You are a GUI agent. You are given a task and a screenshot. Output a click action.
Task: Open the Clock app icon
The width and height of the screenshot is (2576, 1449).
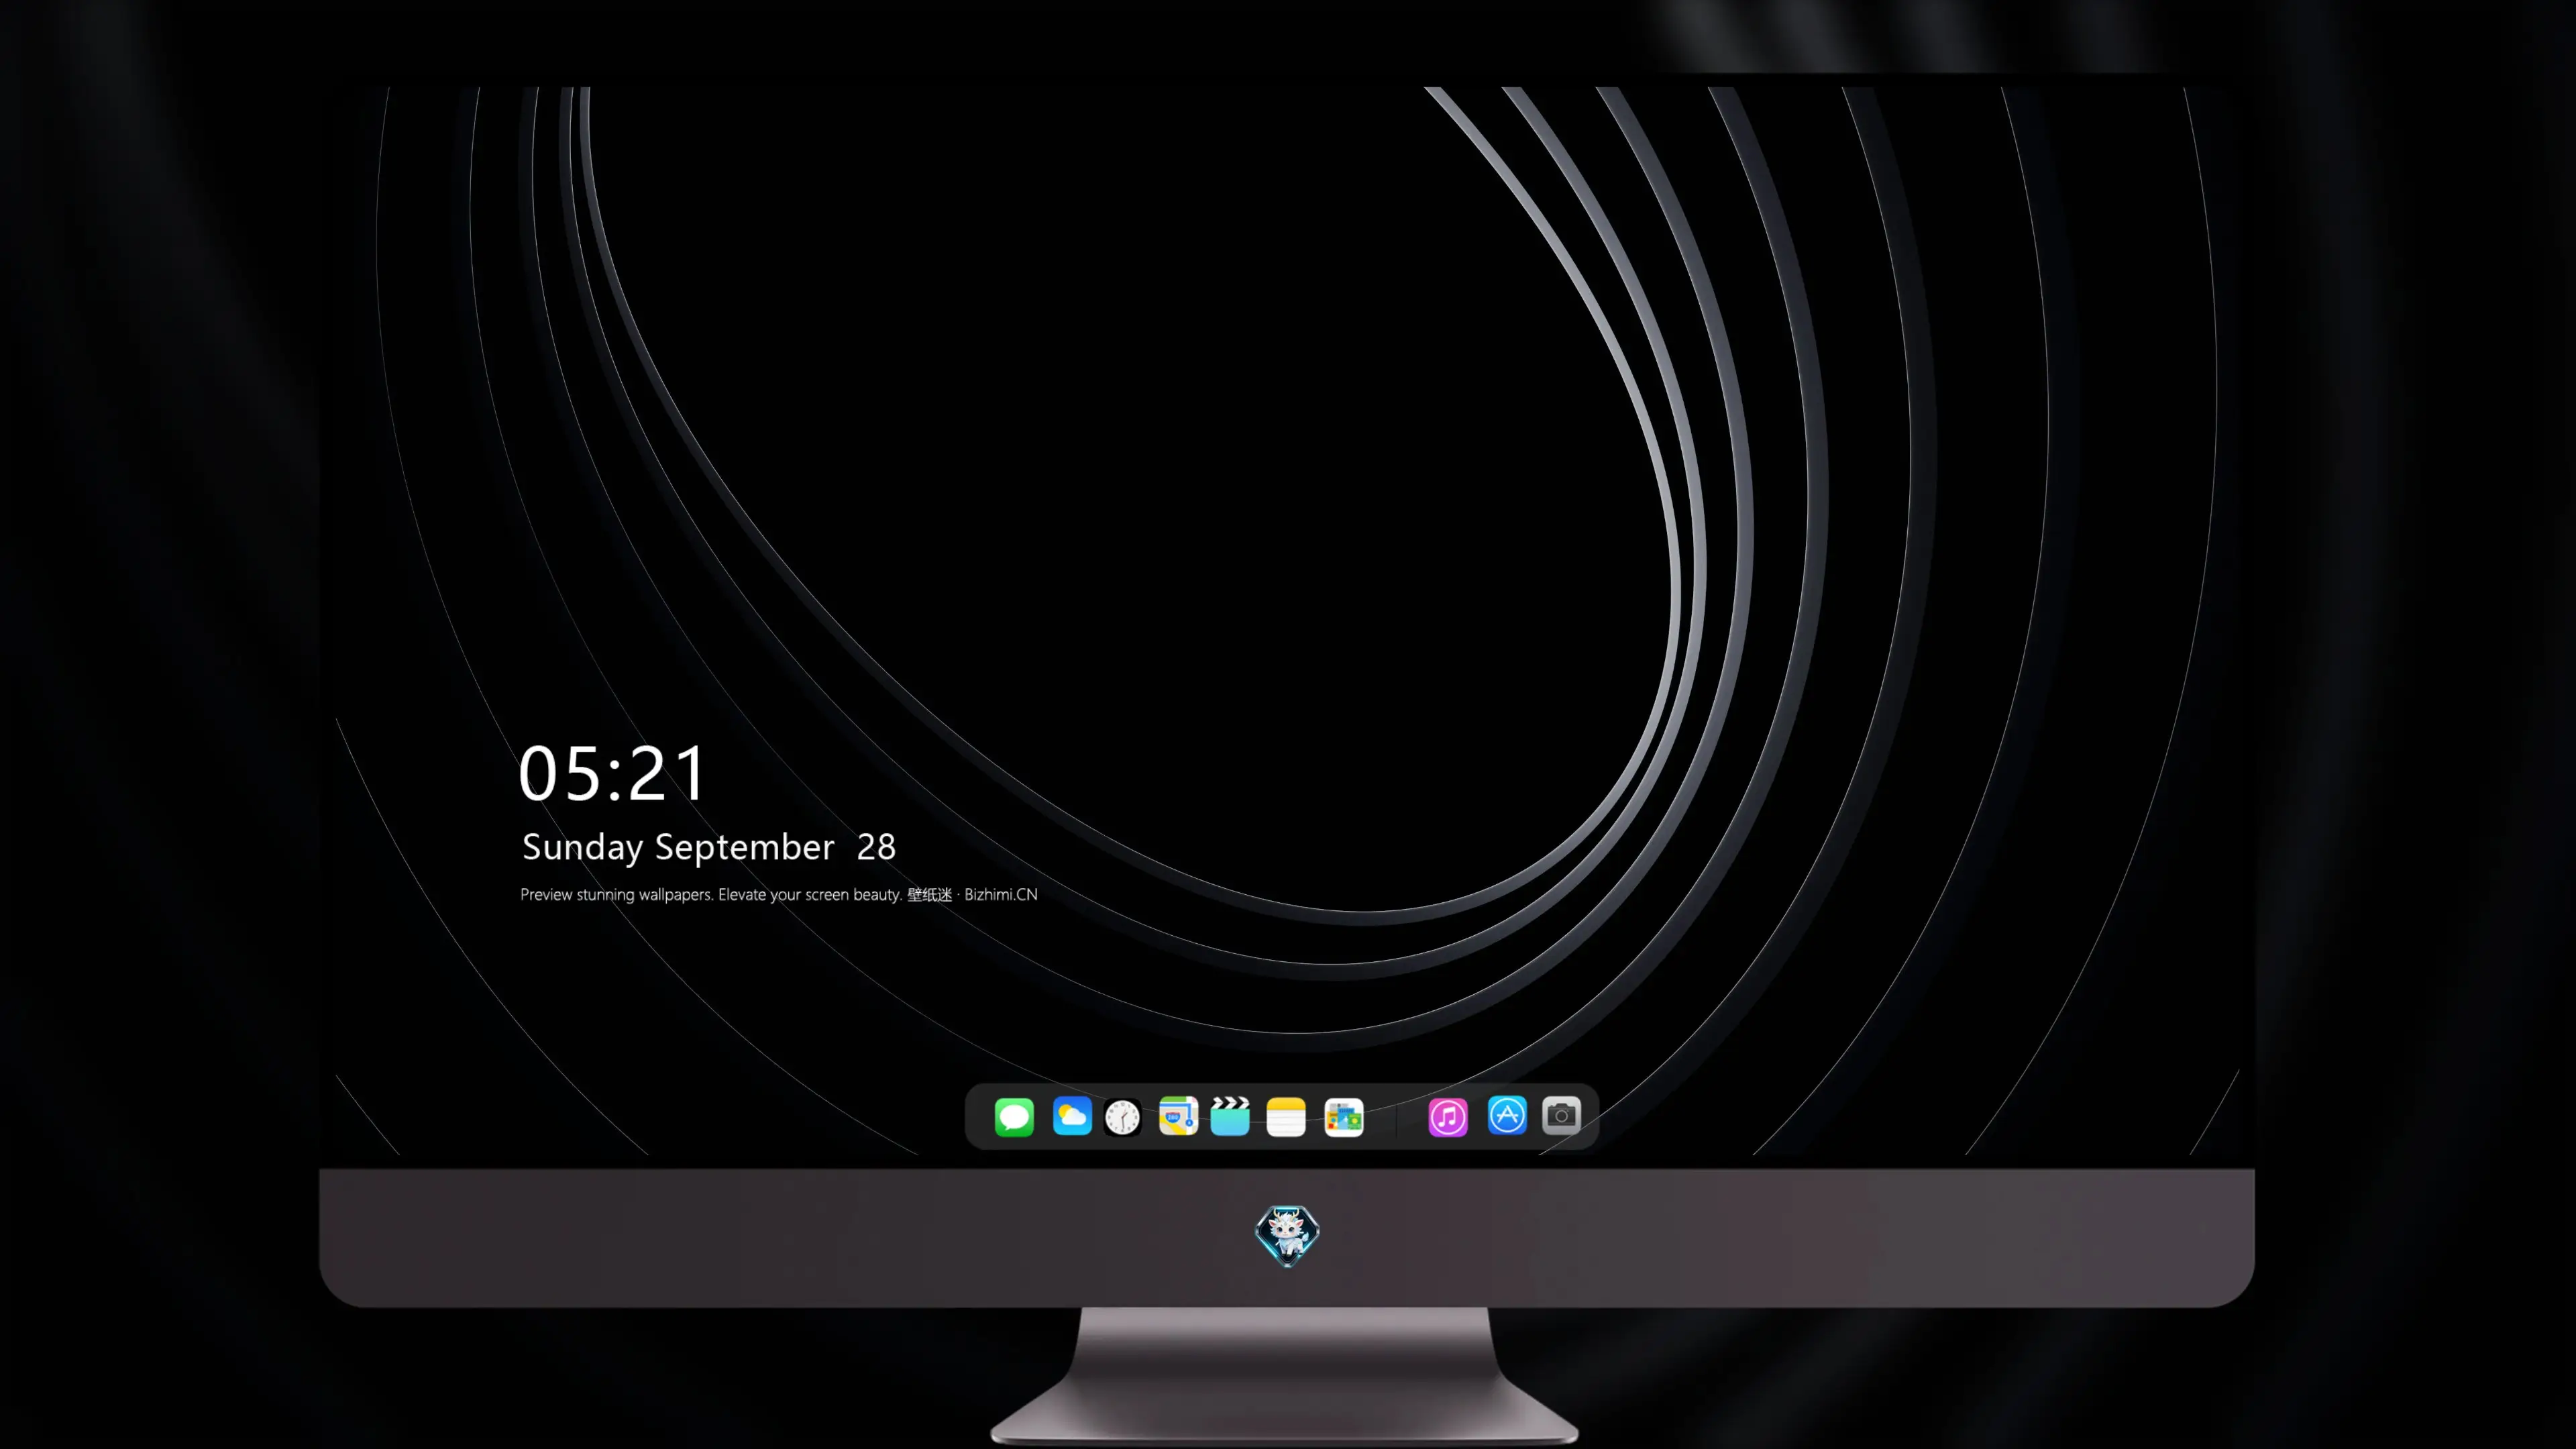(x=1122, y=1117)
